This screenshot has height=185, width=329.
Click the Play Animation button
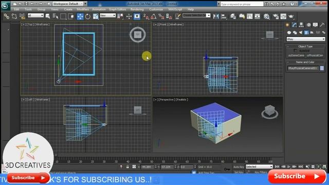pos(289,166)
